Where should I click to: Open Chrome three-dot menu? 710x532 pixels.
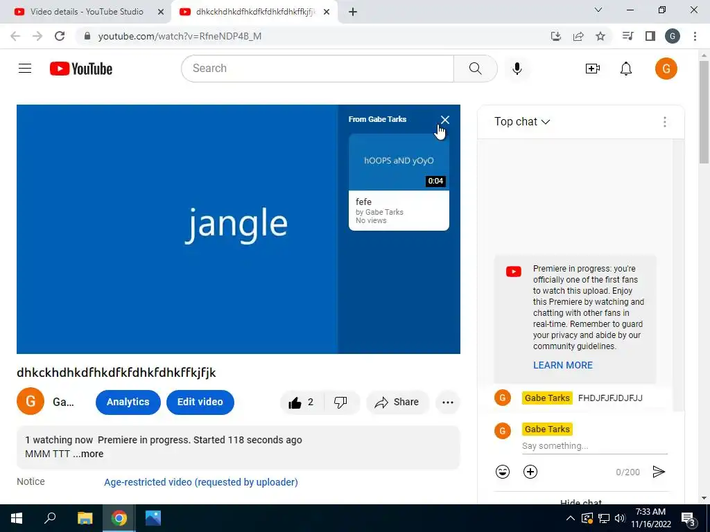pyautogui.click(x=695, y=36)
